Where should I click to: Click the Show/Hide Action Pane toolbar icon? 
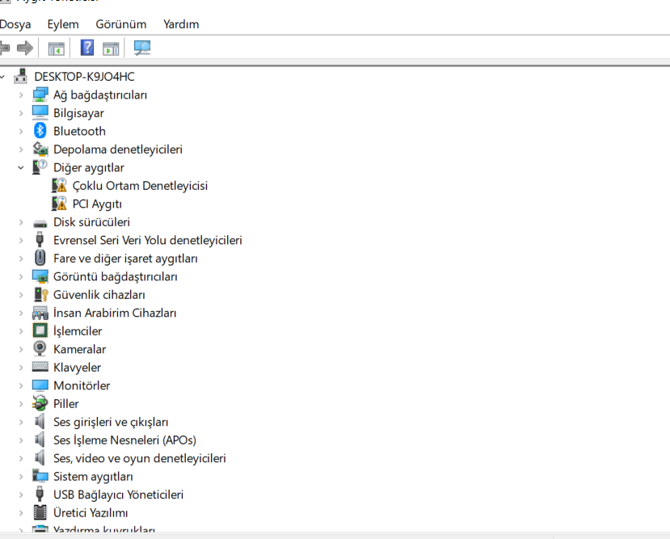click(111, 48)
